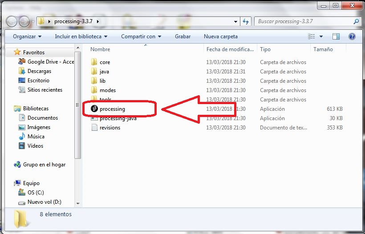
Task: Click the refresh address button
Action: pos(246,21)
